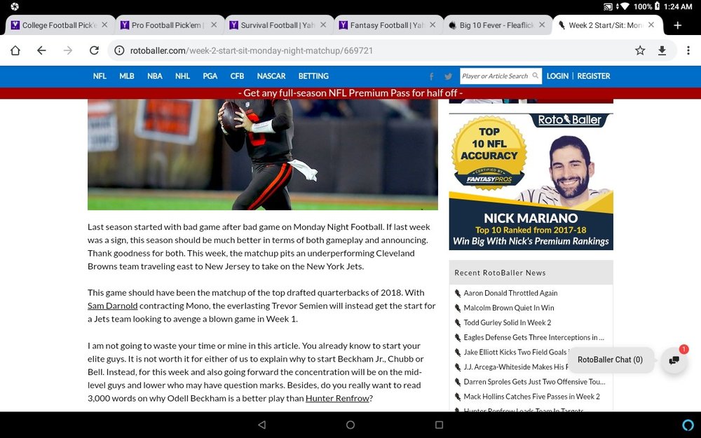The image size is (701, 438).
Task: Launch the Alexa assistant icon
Action: (x=688, y=425)
